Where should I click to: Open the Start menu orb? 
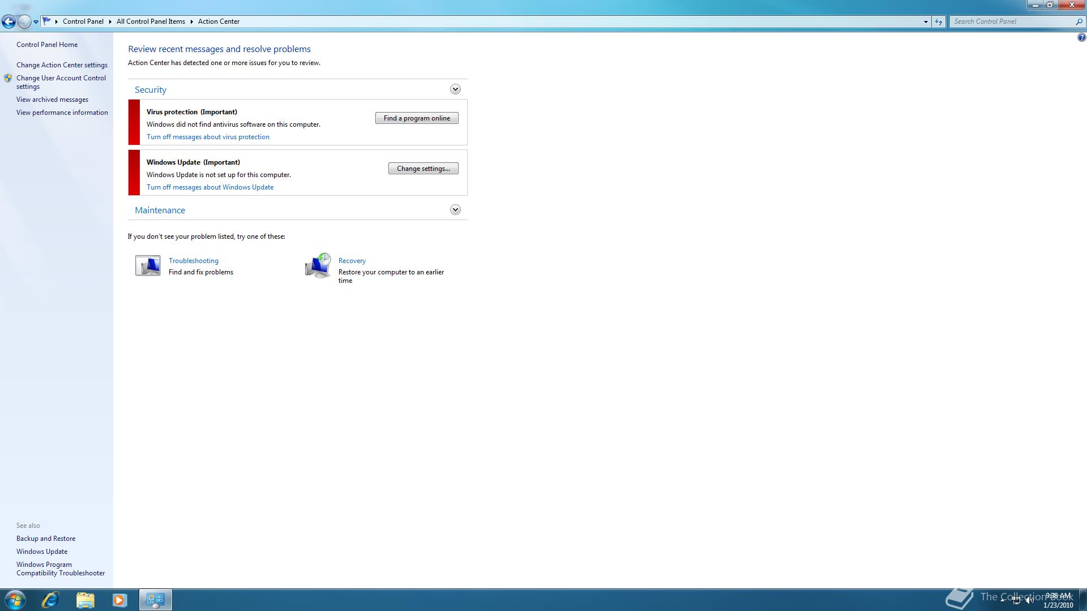click(x=15, y=600)
